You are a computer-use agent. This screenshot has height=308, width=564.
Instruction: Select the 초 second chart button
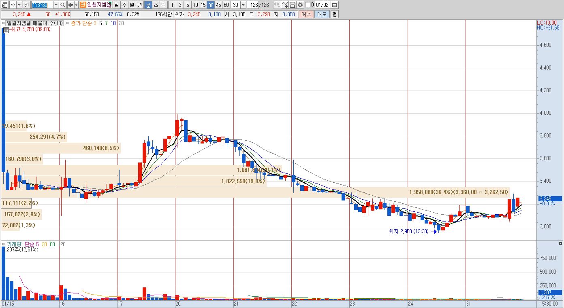tap(156, 5)
